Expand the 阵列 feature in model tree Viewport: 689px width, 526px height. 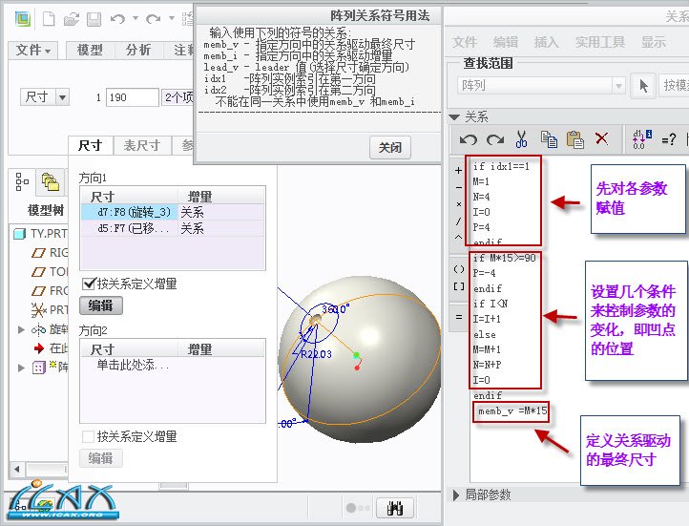(x=21, y=368)
